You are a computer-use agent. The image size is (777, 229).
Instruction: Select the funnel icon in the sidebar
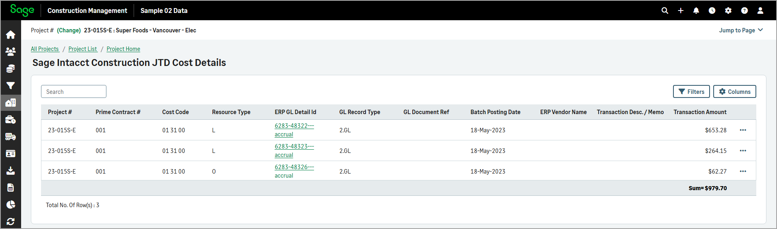11,86
